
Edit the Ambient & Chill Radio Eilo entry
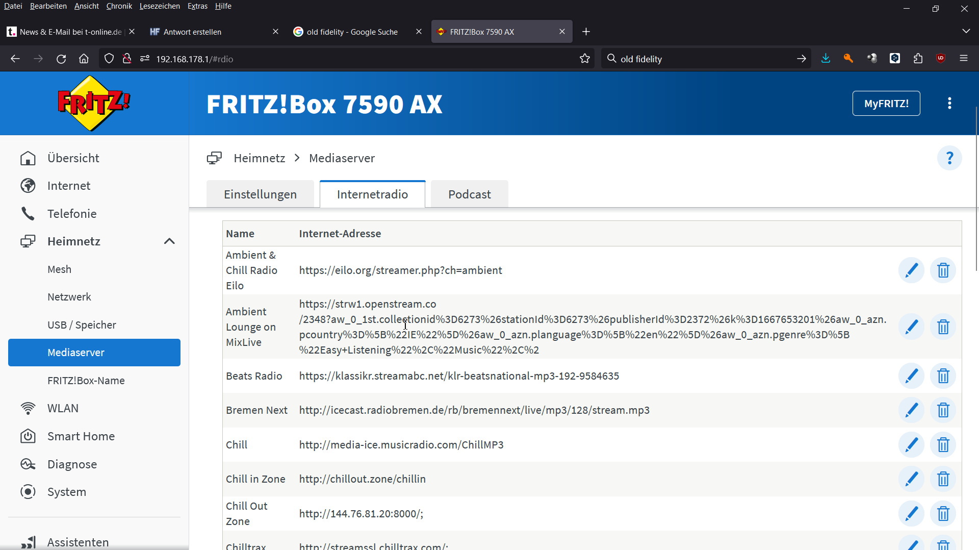[911, 270]
